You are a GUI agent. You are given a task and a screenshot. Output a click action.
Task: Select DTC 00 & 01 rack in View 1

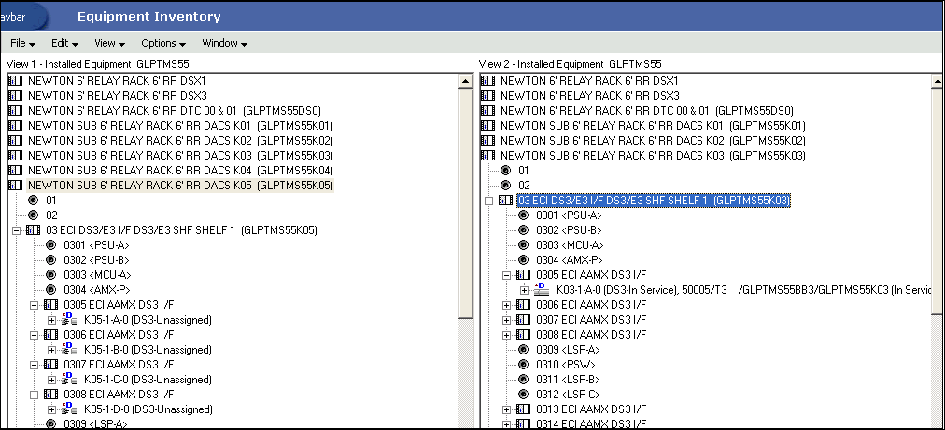point(175,111)
